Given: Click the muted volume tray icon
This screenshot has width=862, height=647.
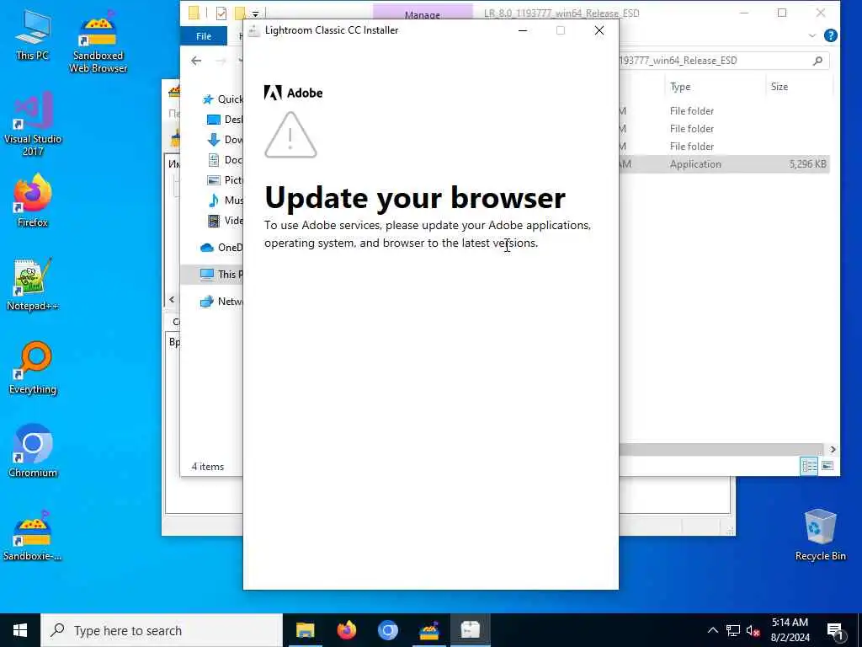Looking at the screenshot, I should [x=753, y=630].
